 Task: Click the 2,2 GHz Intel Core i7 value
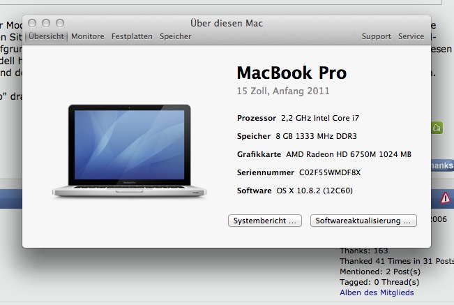point(320,118)
